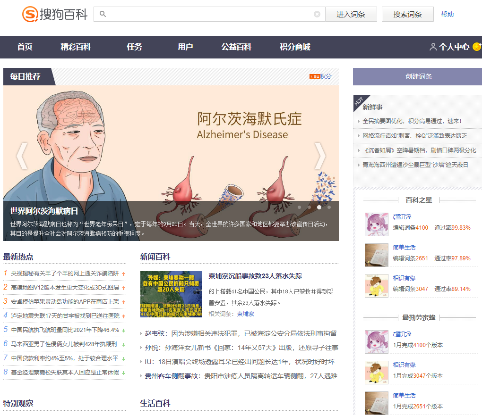Screen dimensions: 482x415
Task: Click the gold coin icon in navbar
Action: (x=476, y=47)
